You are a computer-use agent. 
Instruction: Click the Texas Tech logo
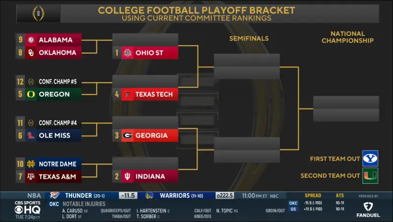127,94
